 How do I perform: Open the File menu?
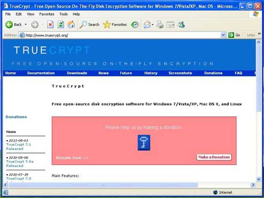point(8,14)
